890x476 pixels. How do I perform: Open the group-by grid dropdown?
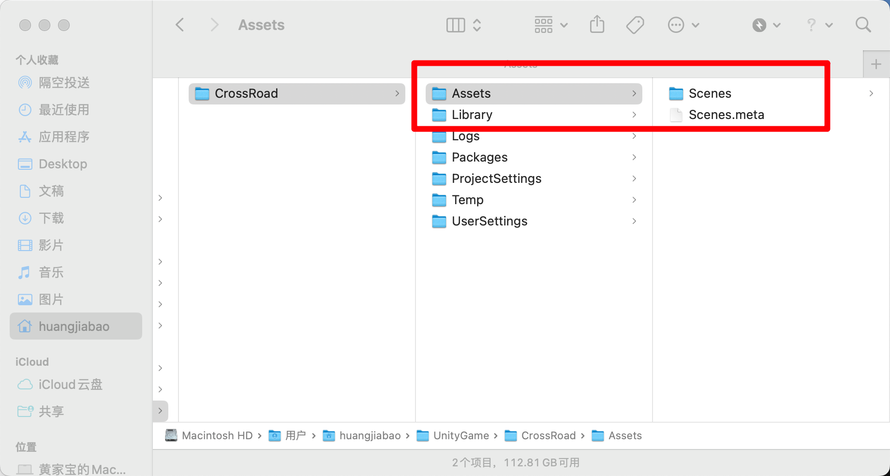551,25
